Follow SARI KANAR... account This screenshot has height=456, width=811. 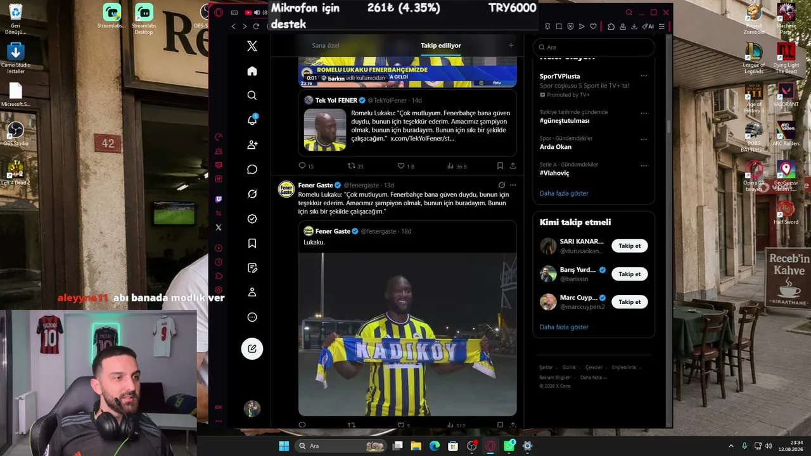coord(630,246)
